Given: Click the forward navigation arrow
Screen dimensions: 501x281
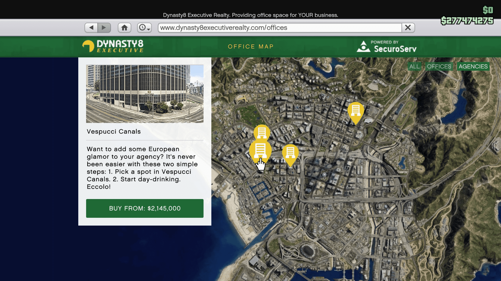Looking at the screenshot, I should pyautogui.click(x=105, y=27).
